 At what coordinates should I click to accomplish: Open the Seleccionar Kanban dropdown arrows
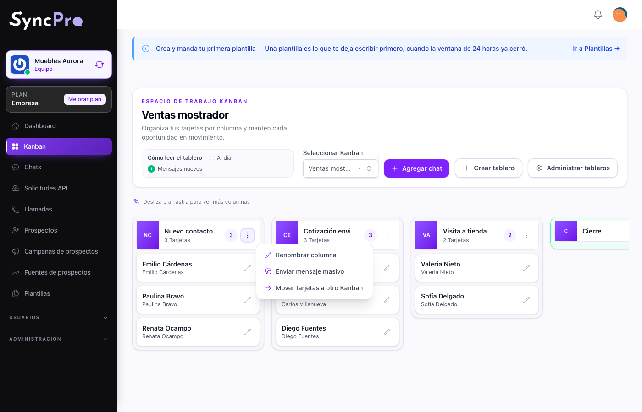pos(369,168)
